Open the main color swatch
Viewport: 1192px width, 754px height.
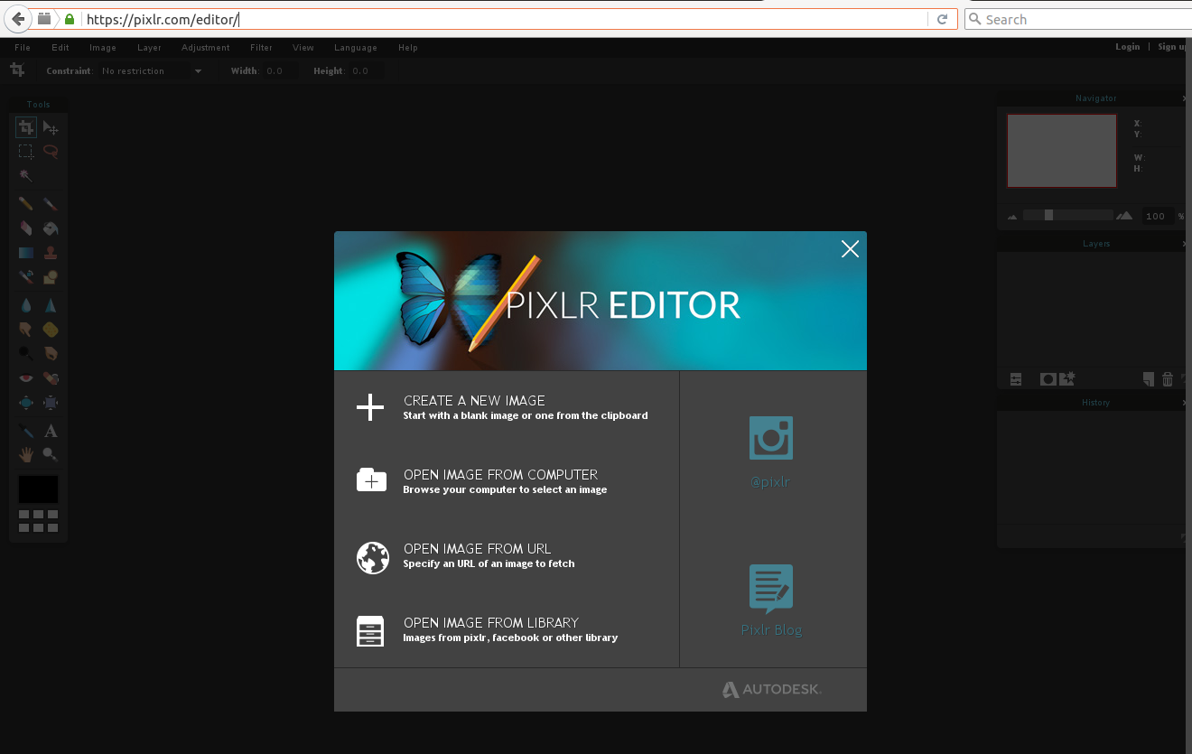click(38, 489)
